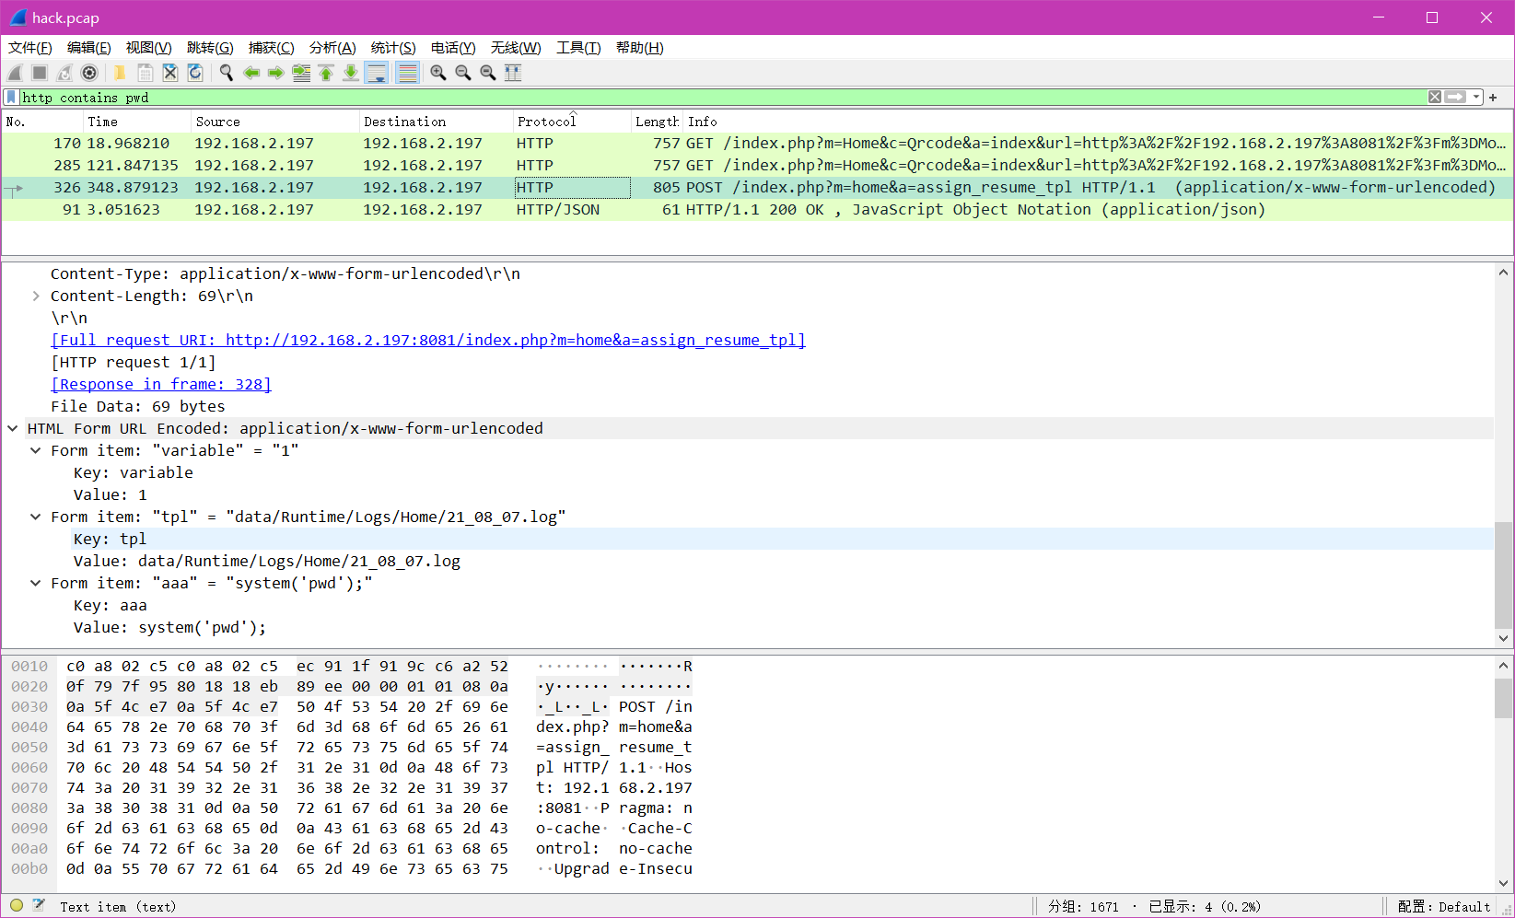1515x918 pixels.
Task: Click the Go to specified packet icon
Action: (x=301, y=73)
